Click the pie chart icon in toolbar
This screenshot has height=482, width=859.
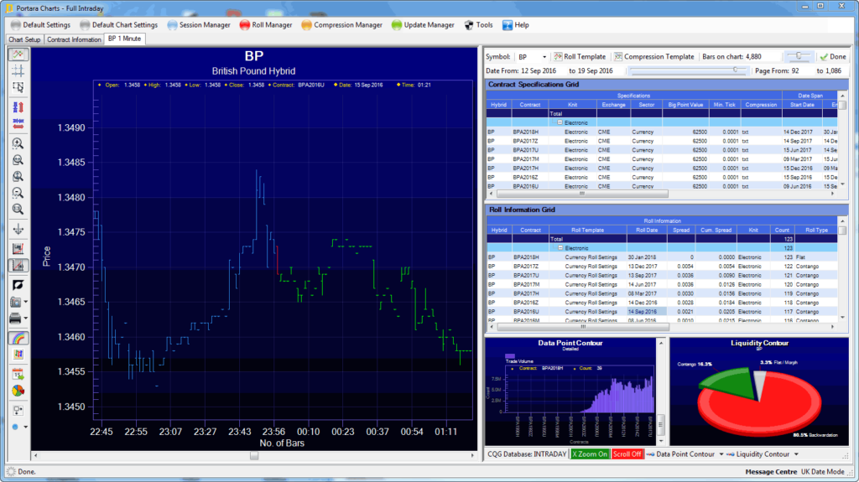click(x=18, y=391)
